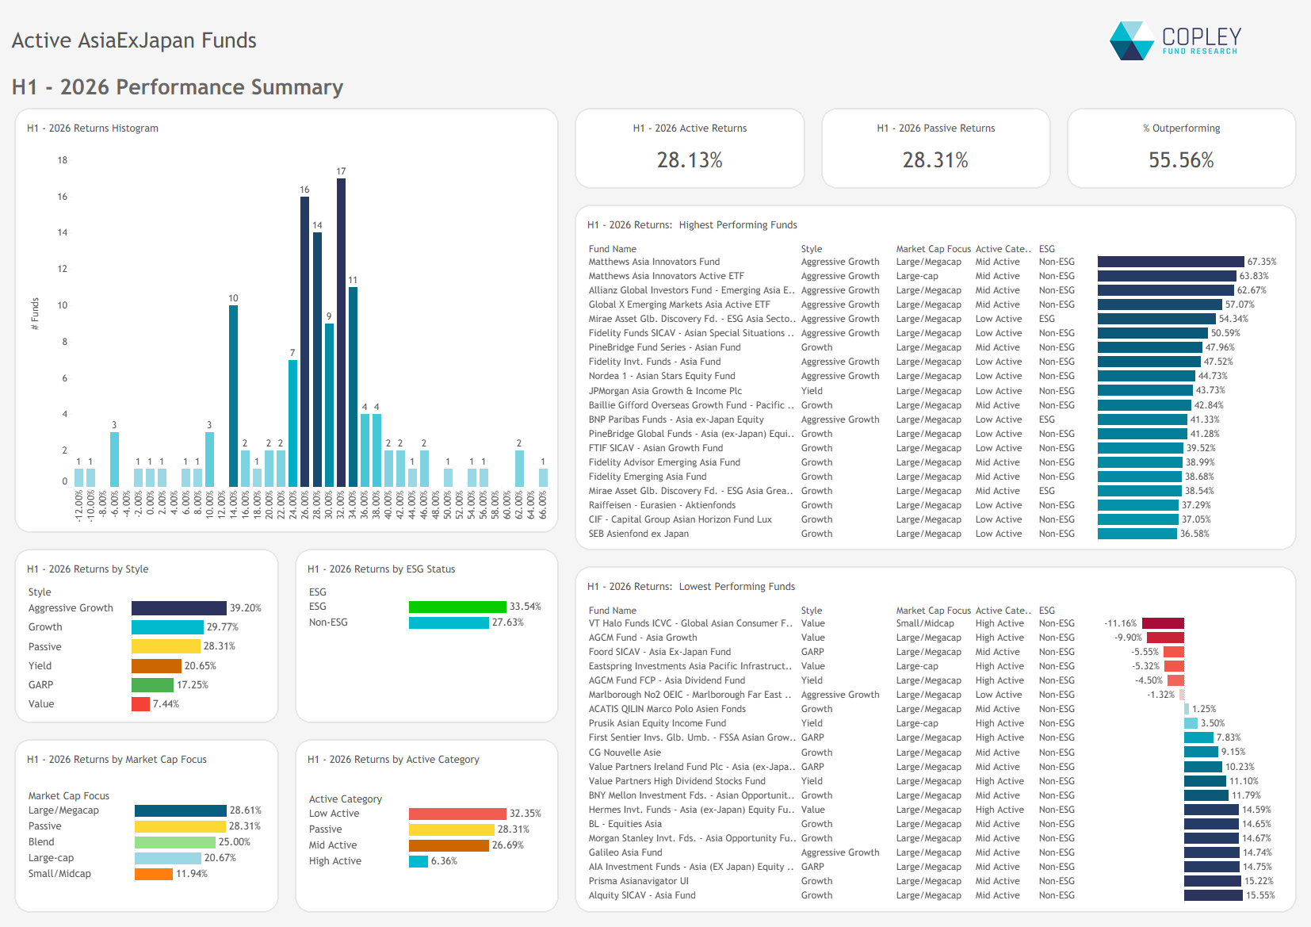
Task: Select the orange Small/Midcap 11.94% bar
Action: click(154, 874)
